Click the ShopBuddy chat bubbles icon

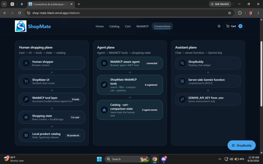(x=182, y=63)
